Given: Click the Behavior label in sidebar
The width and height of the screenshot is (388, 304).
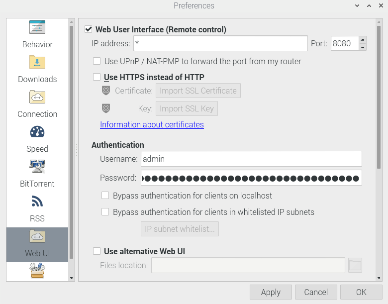Looking at the screenshot, I should pyautogui.click(x=37, y=44).
